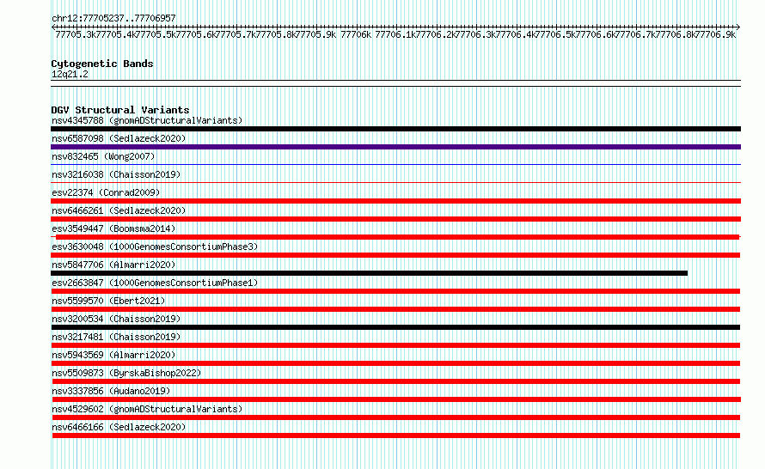Screen dimensions: 765x469
Task: Click the shorter black bar under nsv5847706
Action: pyautogui.click(x=370, y=273)
